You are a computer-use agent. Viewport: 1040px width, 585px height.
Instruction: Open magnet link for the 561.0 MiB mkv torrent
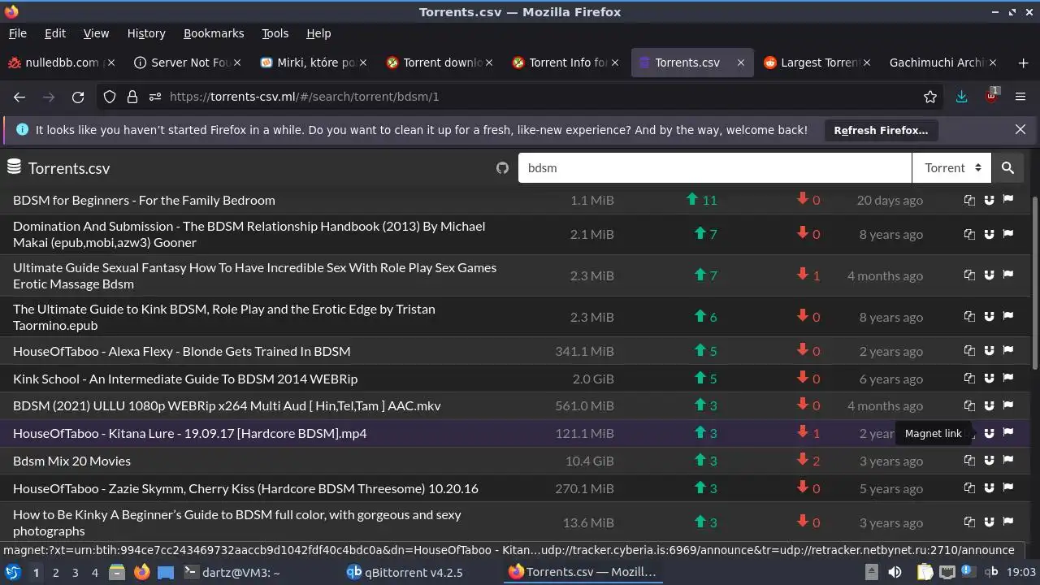click(989, 405)
